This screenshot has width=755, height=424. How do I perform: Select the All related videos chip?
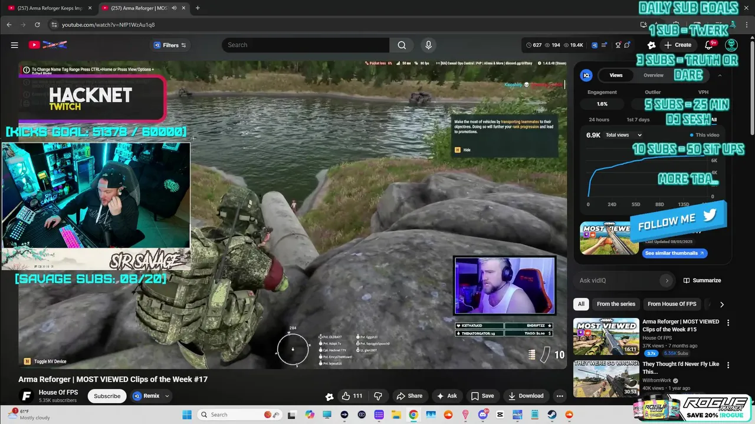pyautogui.click(x=581, y=304)
